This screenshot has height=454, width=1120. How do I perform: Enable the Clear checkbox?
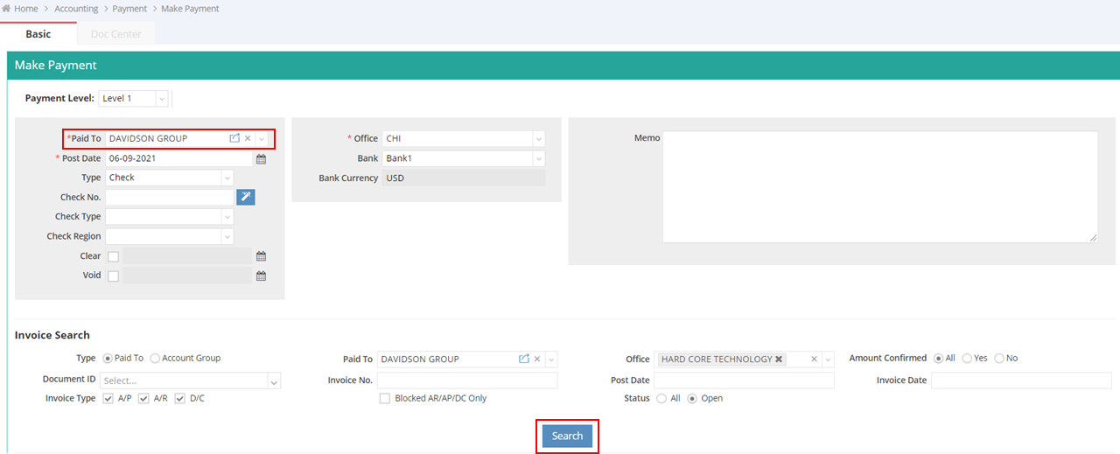(113, 256)
